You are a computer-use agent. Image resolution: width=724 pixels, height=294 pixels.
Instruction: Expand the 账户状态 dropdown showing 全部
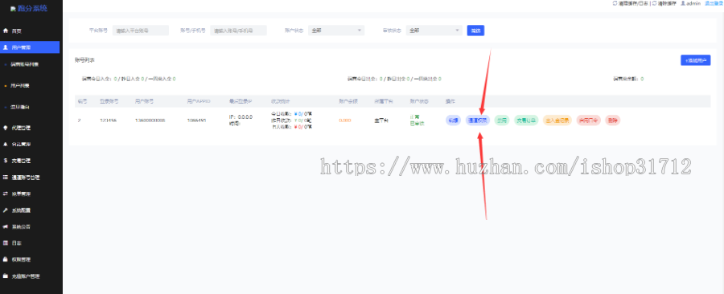[336, 31]
